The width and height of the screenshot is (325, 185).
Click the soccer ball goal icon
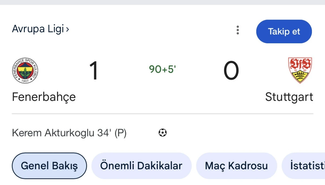click(x=162, y=133)
